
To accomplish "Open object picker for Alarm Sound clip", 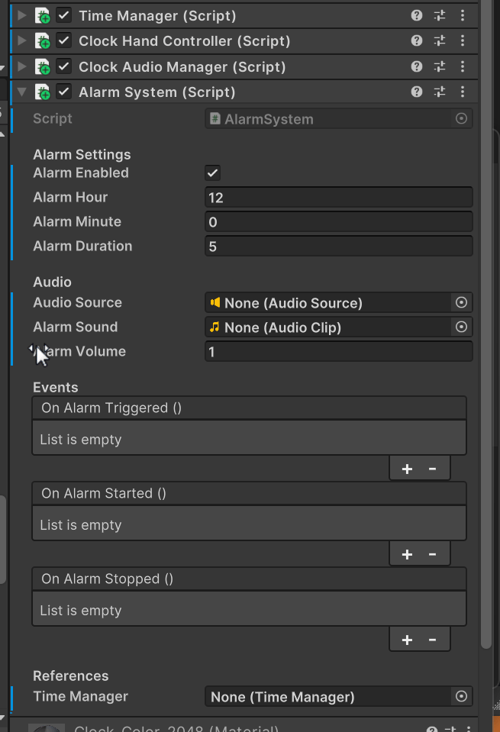I will point(461,327).
